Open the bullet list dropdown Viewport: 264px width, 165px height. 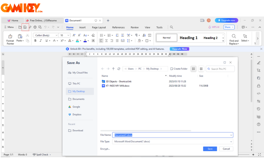pos(105,35)
